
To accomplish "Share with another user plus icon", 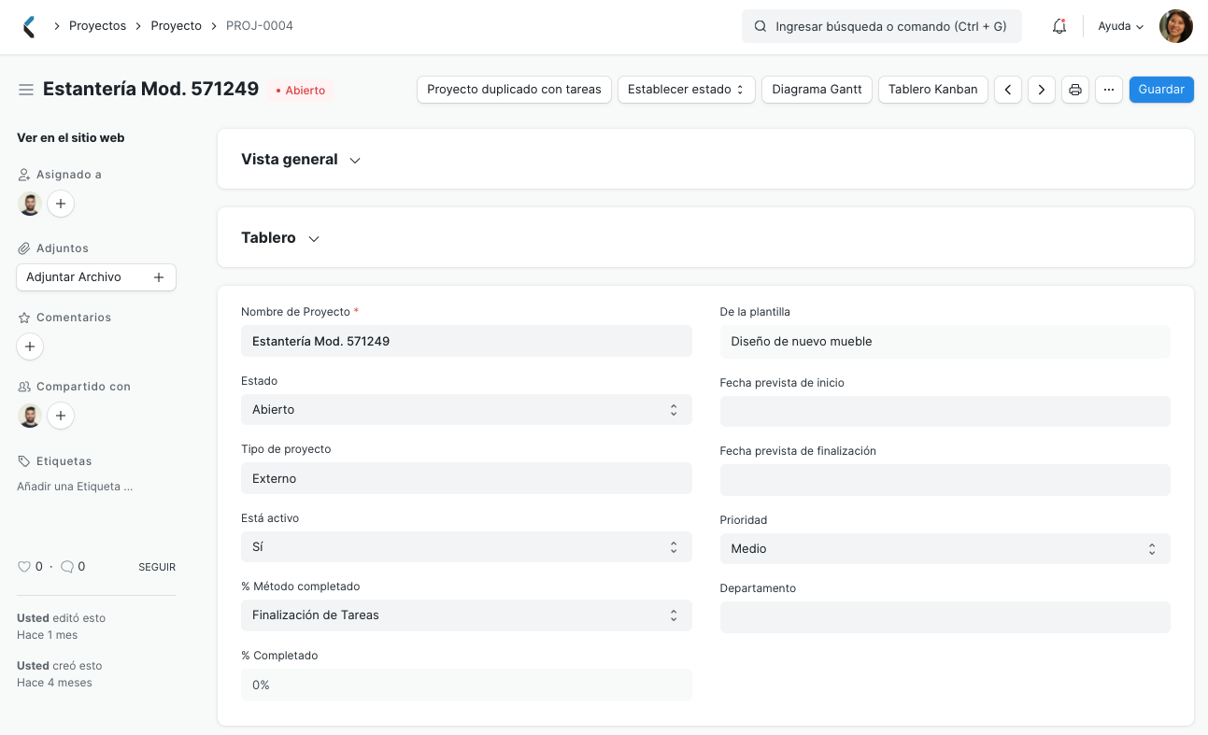I will pyautogui.click(x=61, y=416).
